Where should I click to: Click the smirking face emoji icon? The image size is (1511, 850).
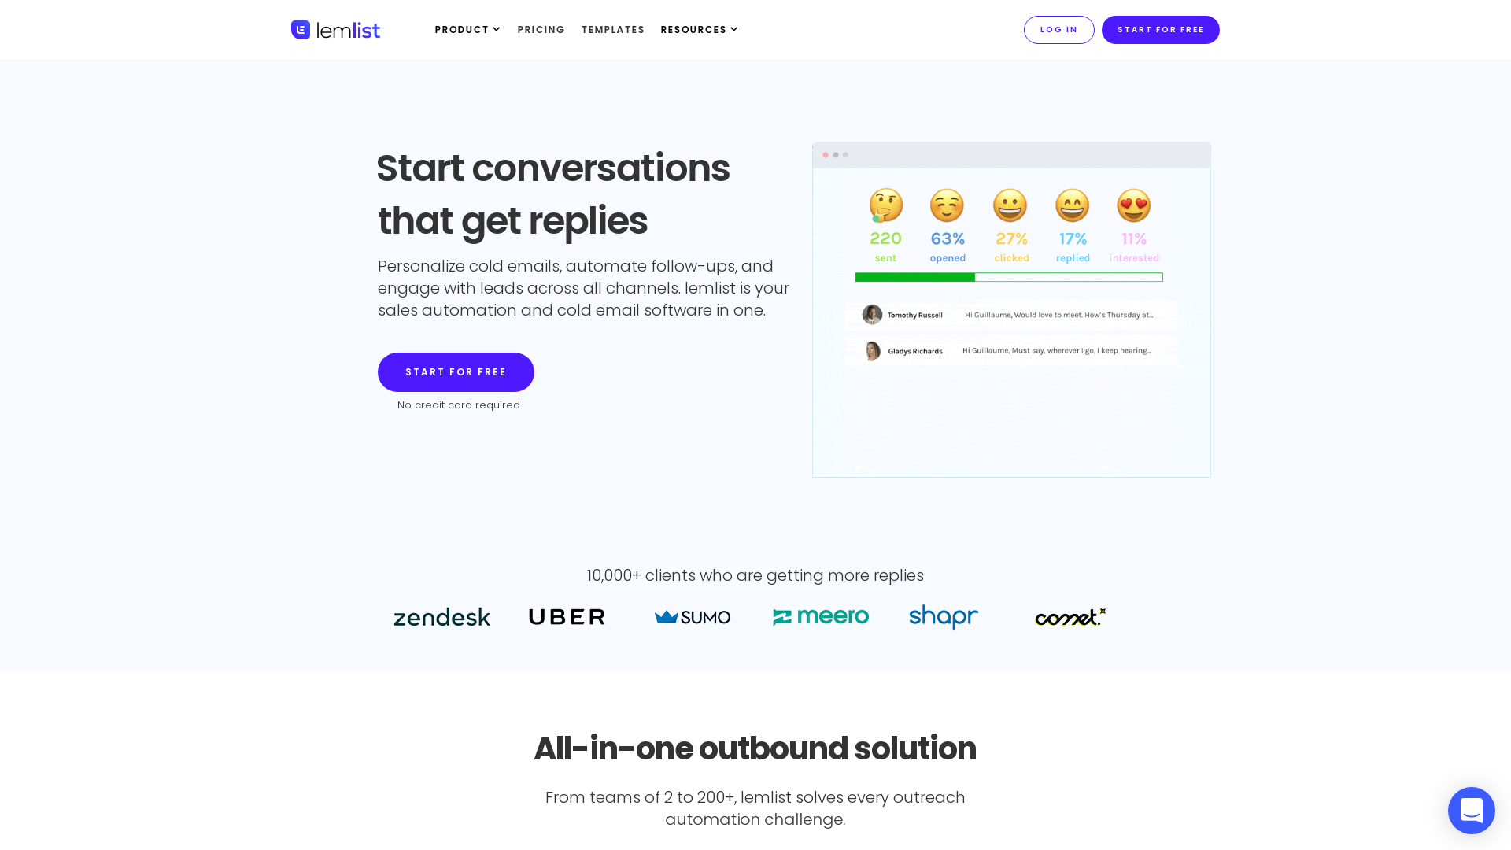[948, 205]
